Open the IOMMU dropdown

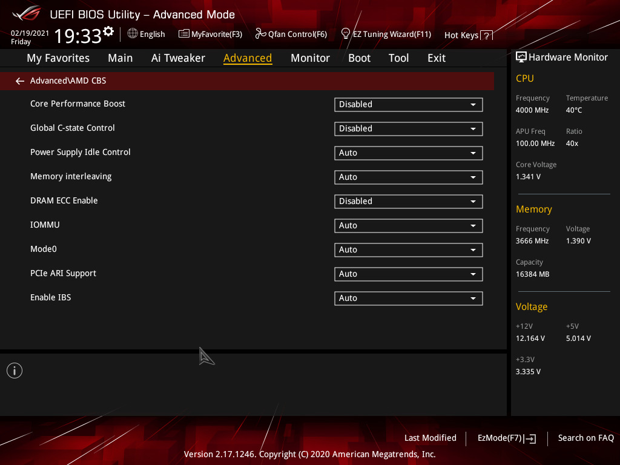[x=409, y=226]
